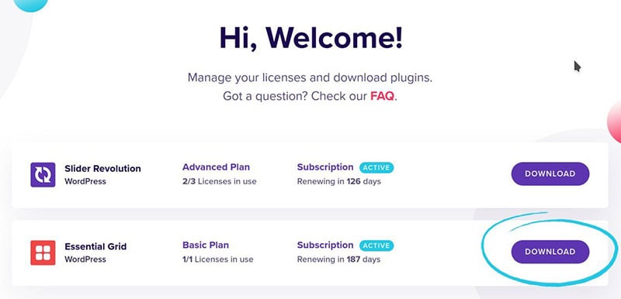The height and width of the screenshot is (299, 621).
Task: Download the Essential Grid plugin
Action: pos(550,252)
